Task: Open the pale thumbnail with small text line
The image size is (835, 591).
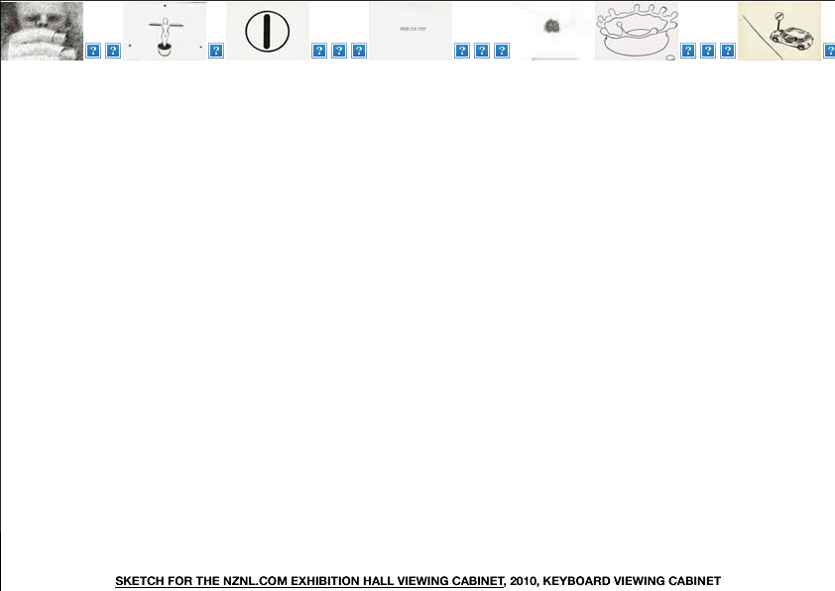Action: click(410, 31)
